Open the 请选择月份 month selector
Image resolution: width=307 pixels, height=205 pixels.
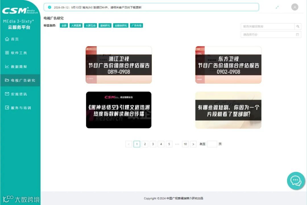271,34
